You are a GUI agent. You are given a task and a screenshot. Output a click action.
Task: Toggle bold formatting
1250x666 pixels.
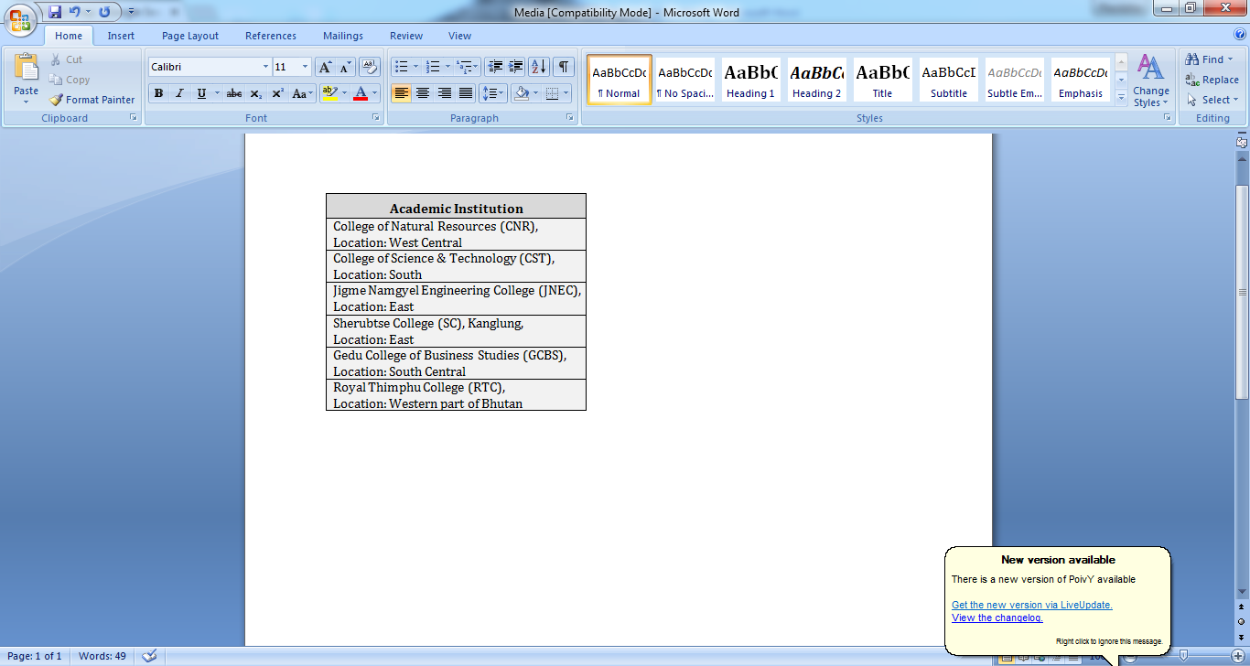coord(158,93)
